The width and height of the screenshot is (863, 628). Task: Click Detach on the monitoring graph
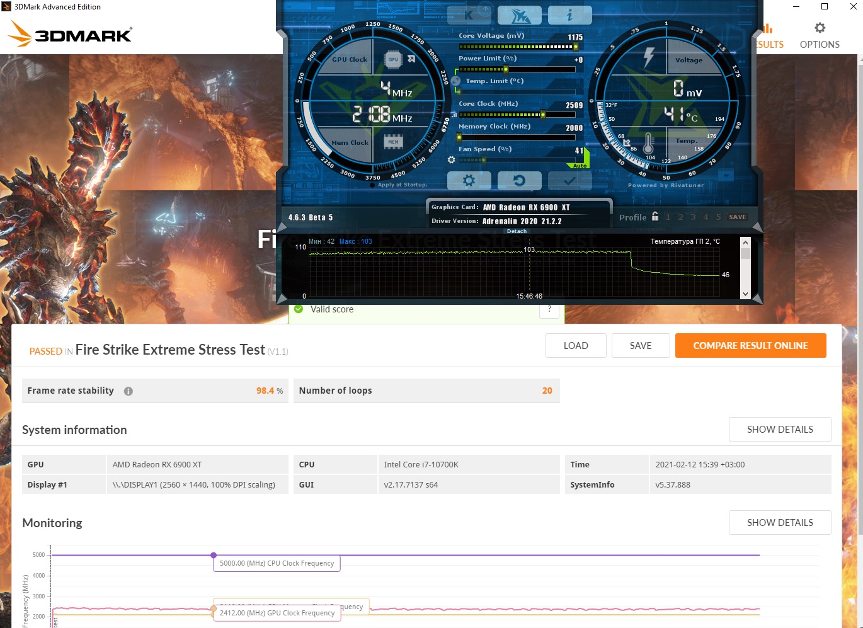(x=517, y=231)
